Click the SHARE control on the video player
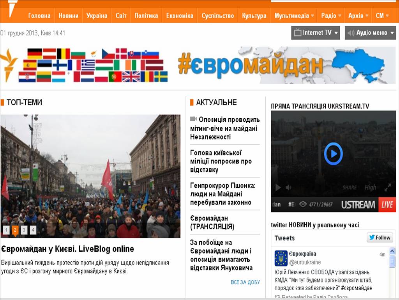This screenshot has height=300, width=399. [x=350, y=188]
